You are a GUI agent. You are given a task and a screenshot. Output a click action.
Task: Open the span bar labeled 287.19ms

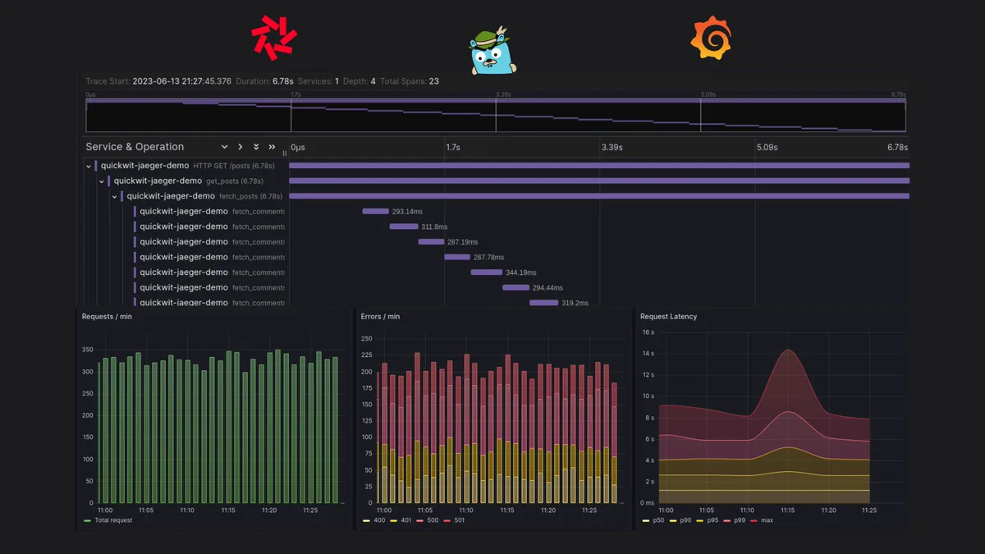[431, 241]
